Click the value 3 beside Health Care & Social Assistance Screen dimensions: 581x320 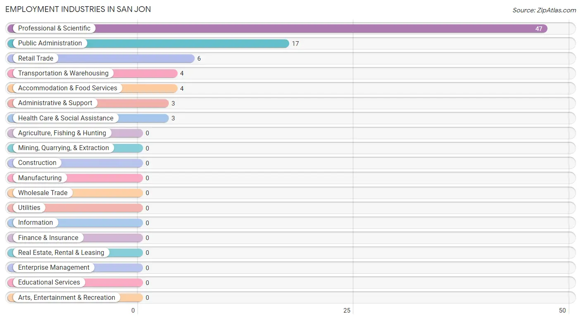point(173,118)
